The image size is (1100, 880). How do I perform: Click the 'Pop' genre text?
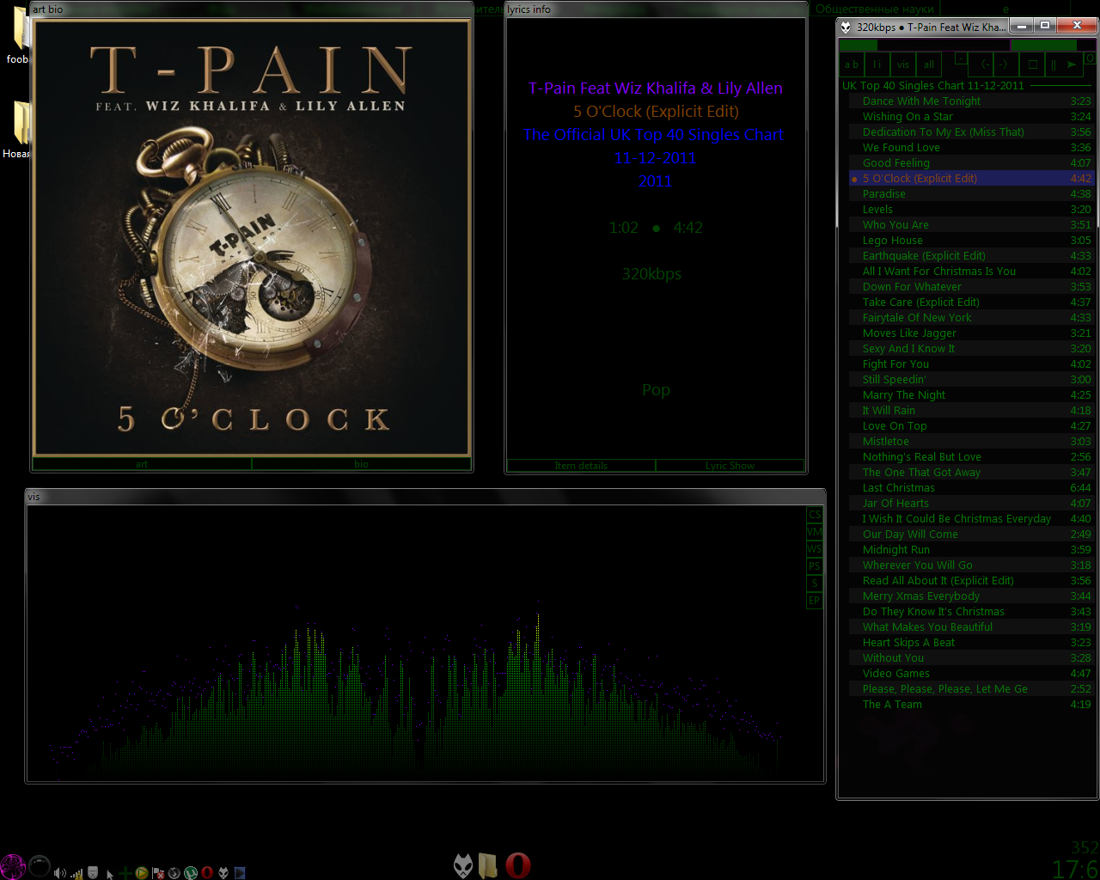click(656, 390)
